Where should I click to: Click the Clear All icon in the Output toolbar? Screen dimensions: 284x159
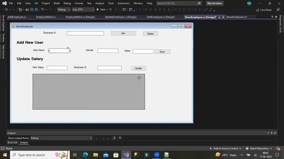[x=114, y=138]
